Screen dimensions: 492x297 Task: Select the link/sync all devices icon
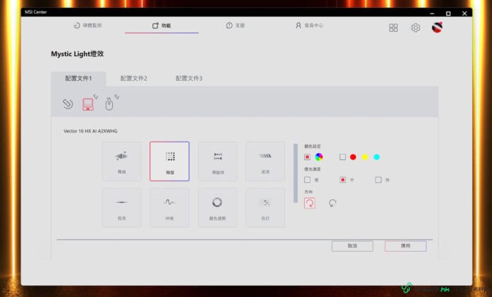[68, 104]
